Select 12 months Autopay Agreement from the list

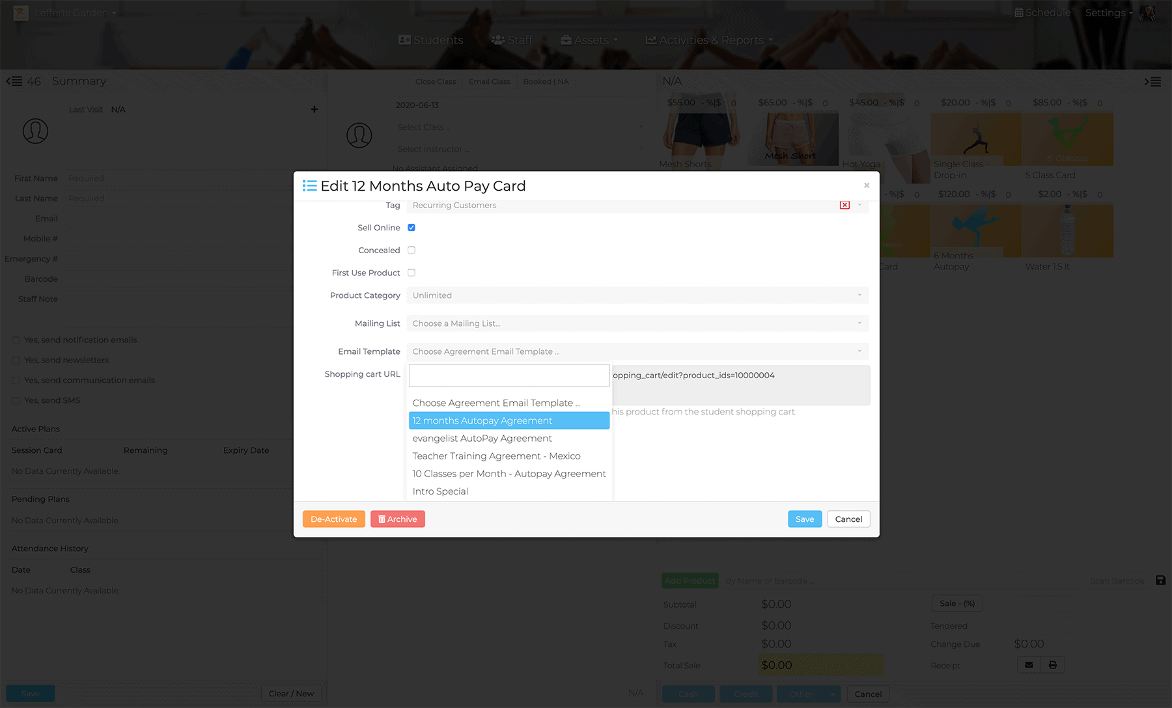(508, 420)
